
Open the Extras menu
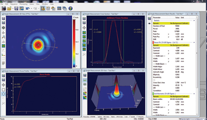32,4
